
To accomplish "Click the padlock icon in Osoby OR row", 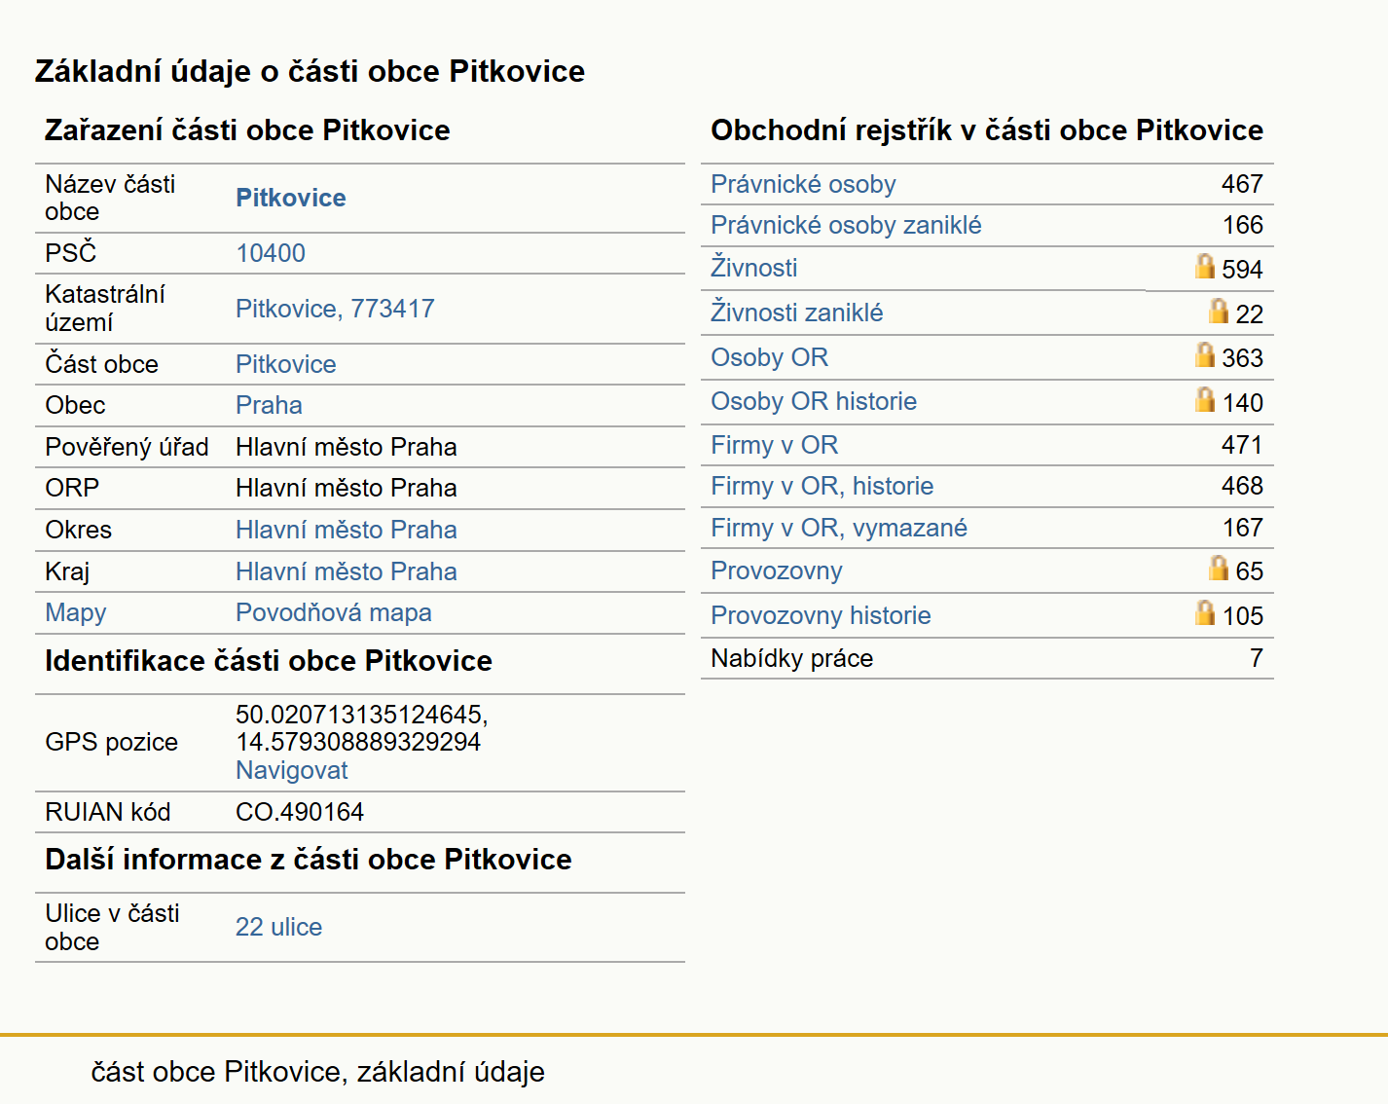I will [x=1205, y=354].
